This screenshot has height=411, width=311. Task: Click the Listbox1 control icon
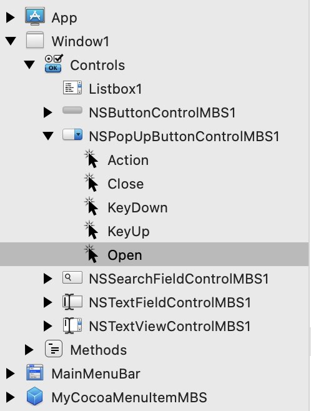click(x=72, y=87)
